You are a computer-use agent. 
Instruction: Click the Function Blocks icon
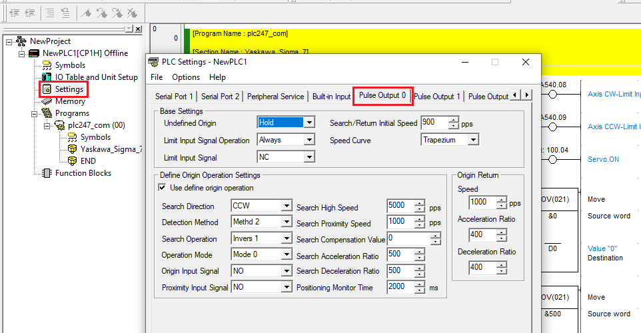pos(47,173)
